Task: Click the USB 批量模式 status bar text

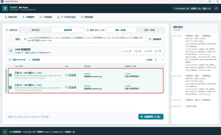Action: pos(42,132)
